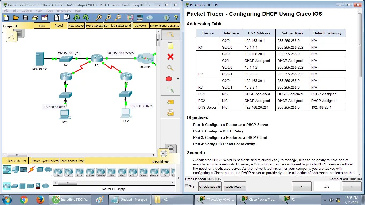
Task: Click the Print icon in toolbar
Action: click(x=35, y=18)
